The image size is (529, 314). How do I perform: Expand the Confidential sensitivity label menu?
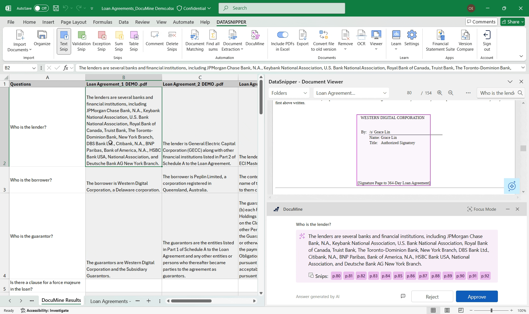point(194,8)
